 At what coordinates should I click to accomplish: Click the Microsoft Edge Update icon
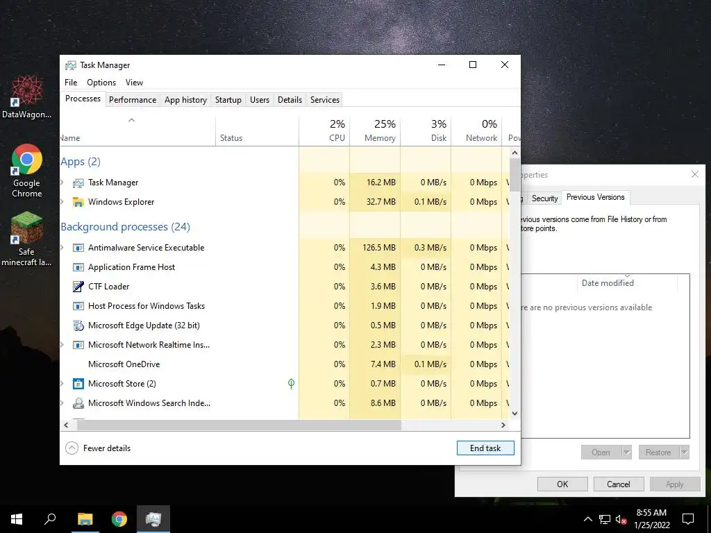pyautogui.click(x=78, y=325)
